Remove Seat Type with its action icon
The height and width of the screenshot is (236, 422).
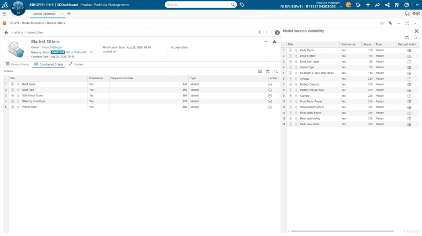[270, 90]
